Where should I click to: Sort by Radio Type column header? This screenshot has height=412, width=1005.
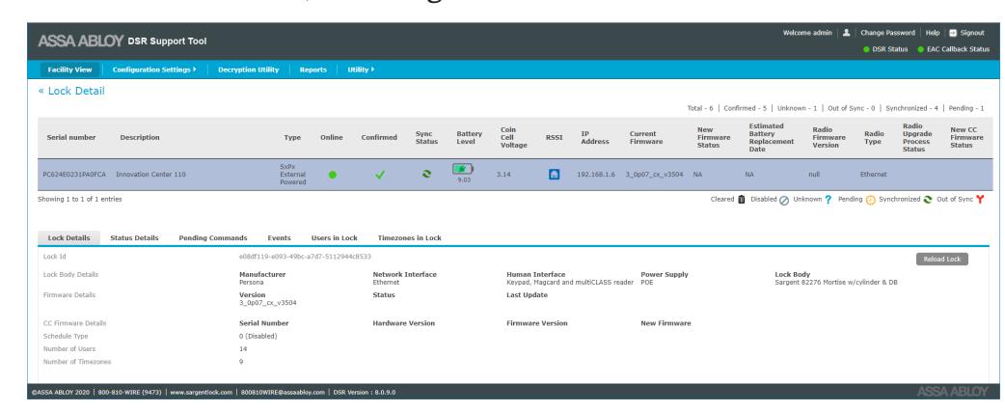coord(874,138)
